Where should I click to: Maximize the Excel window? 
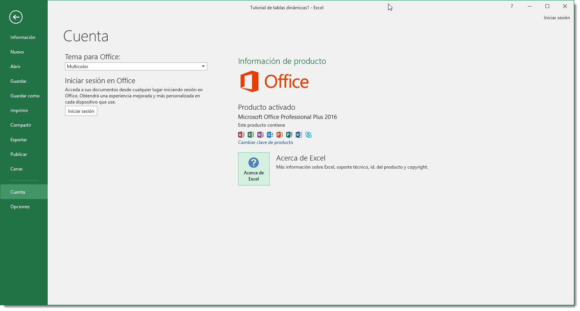click(547, 6)
